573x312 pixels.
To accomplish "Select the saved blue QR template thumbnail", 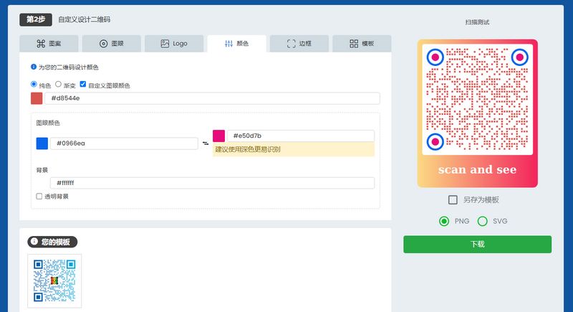I will tap(54, 281).
